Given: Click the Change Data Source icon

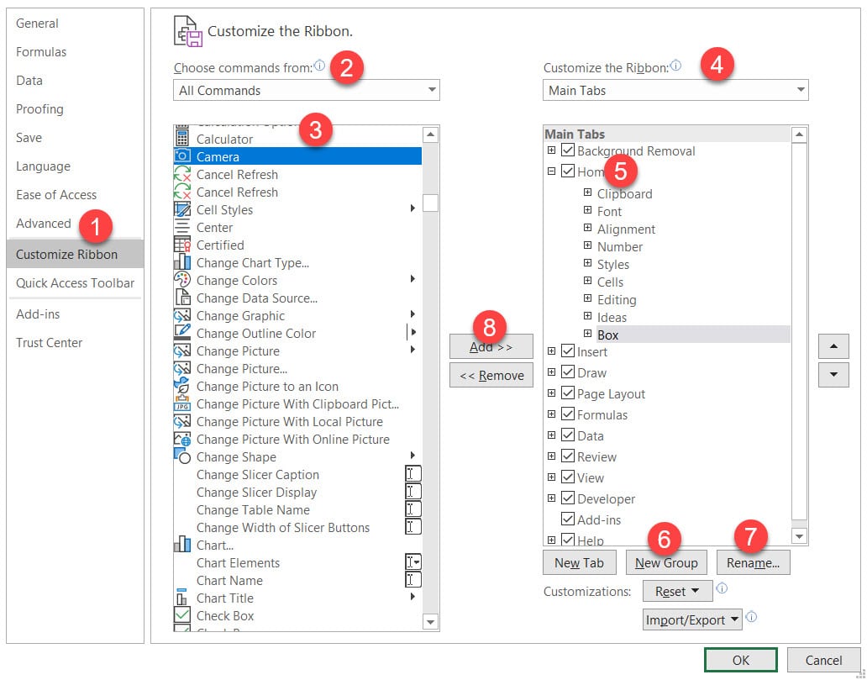Looking at the screenshot, I should [x=182, y=298].
